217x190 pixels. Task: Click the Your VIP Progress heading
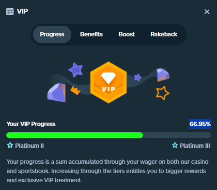tap(31, 124)
